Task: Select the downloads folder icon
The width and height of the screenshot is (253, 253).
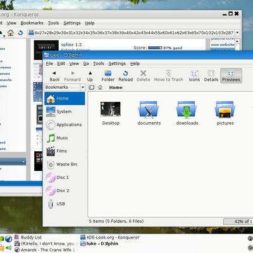Action: (x=187, y=109)
